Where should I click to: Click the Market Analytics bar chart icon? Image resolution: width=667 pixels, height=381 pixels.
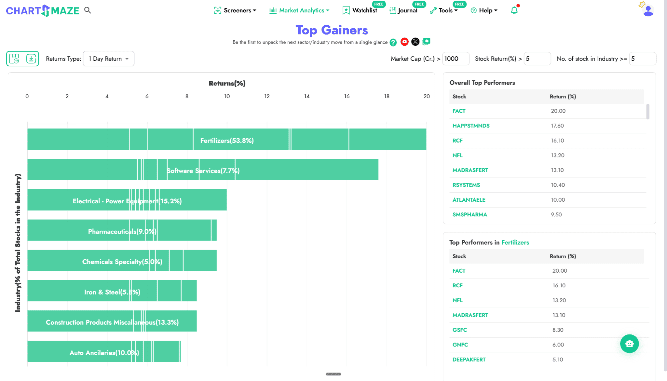pyautogui.click(x=273, y=10)
